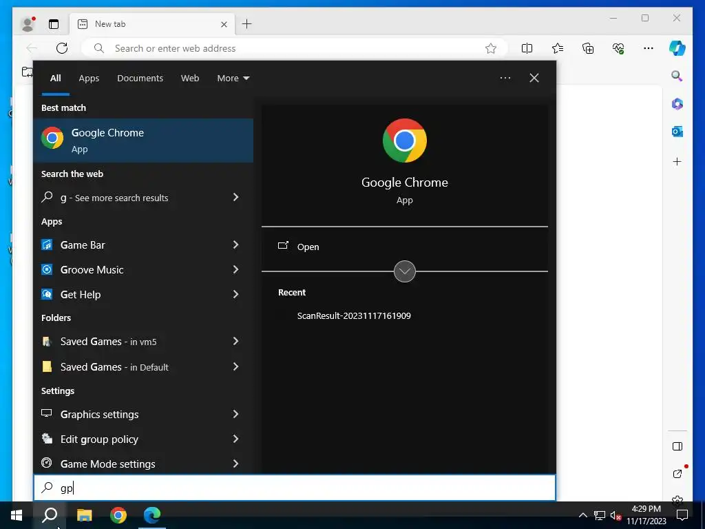Open the Copilot sidebar icon
This screenshot has height=529, width=705.
point(677,48)
